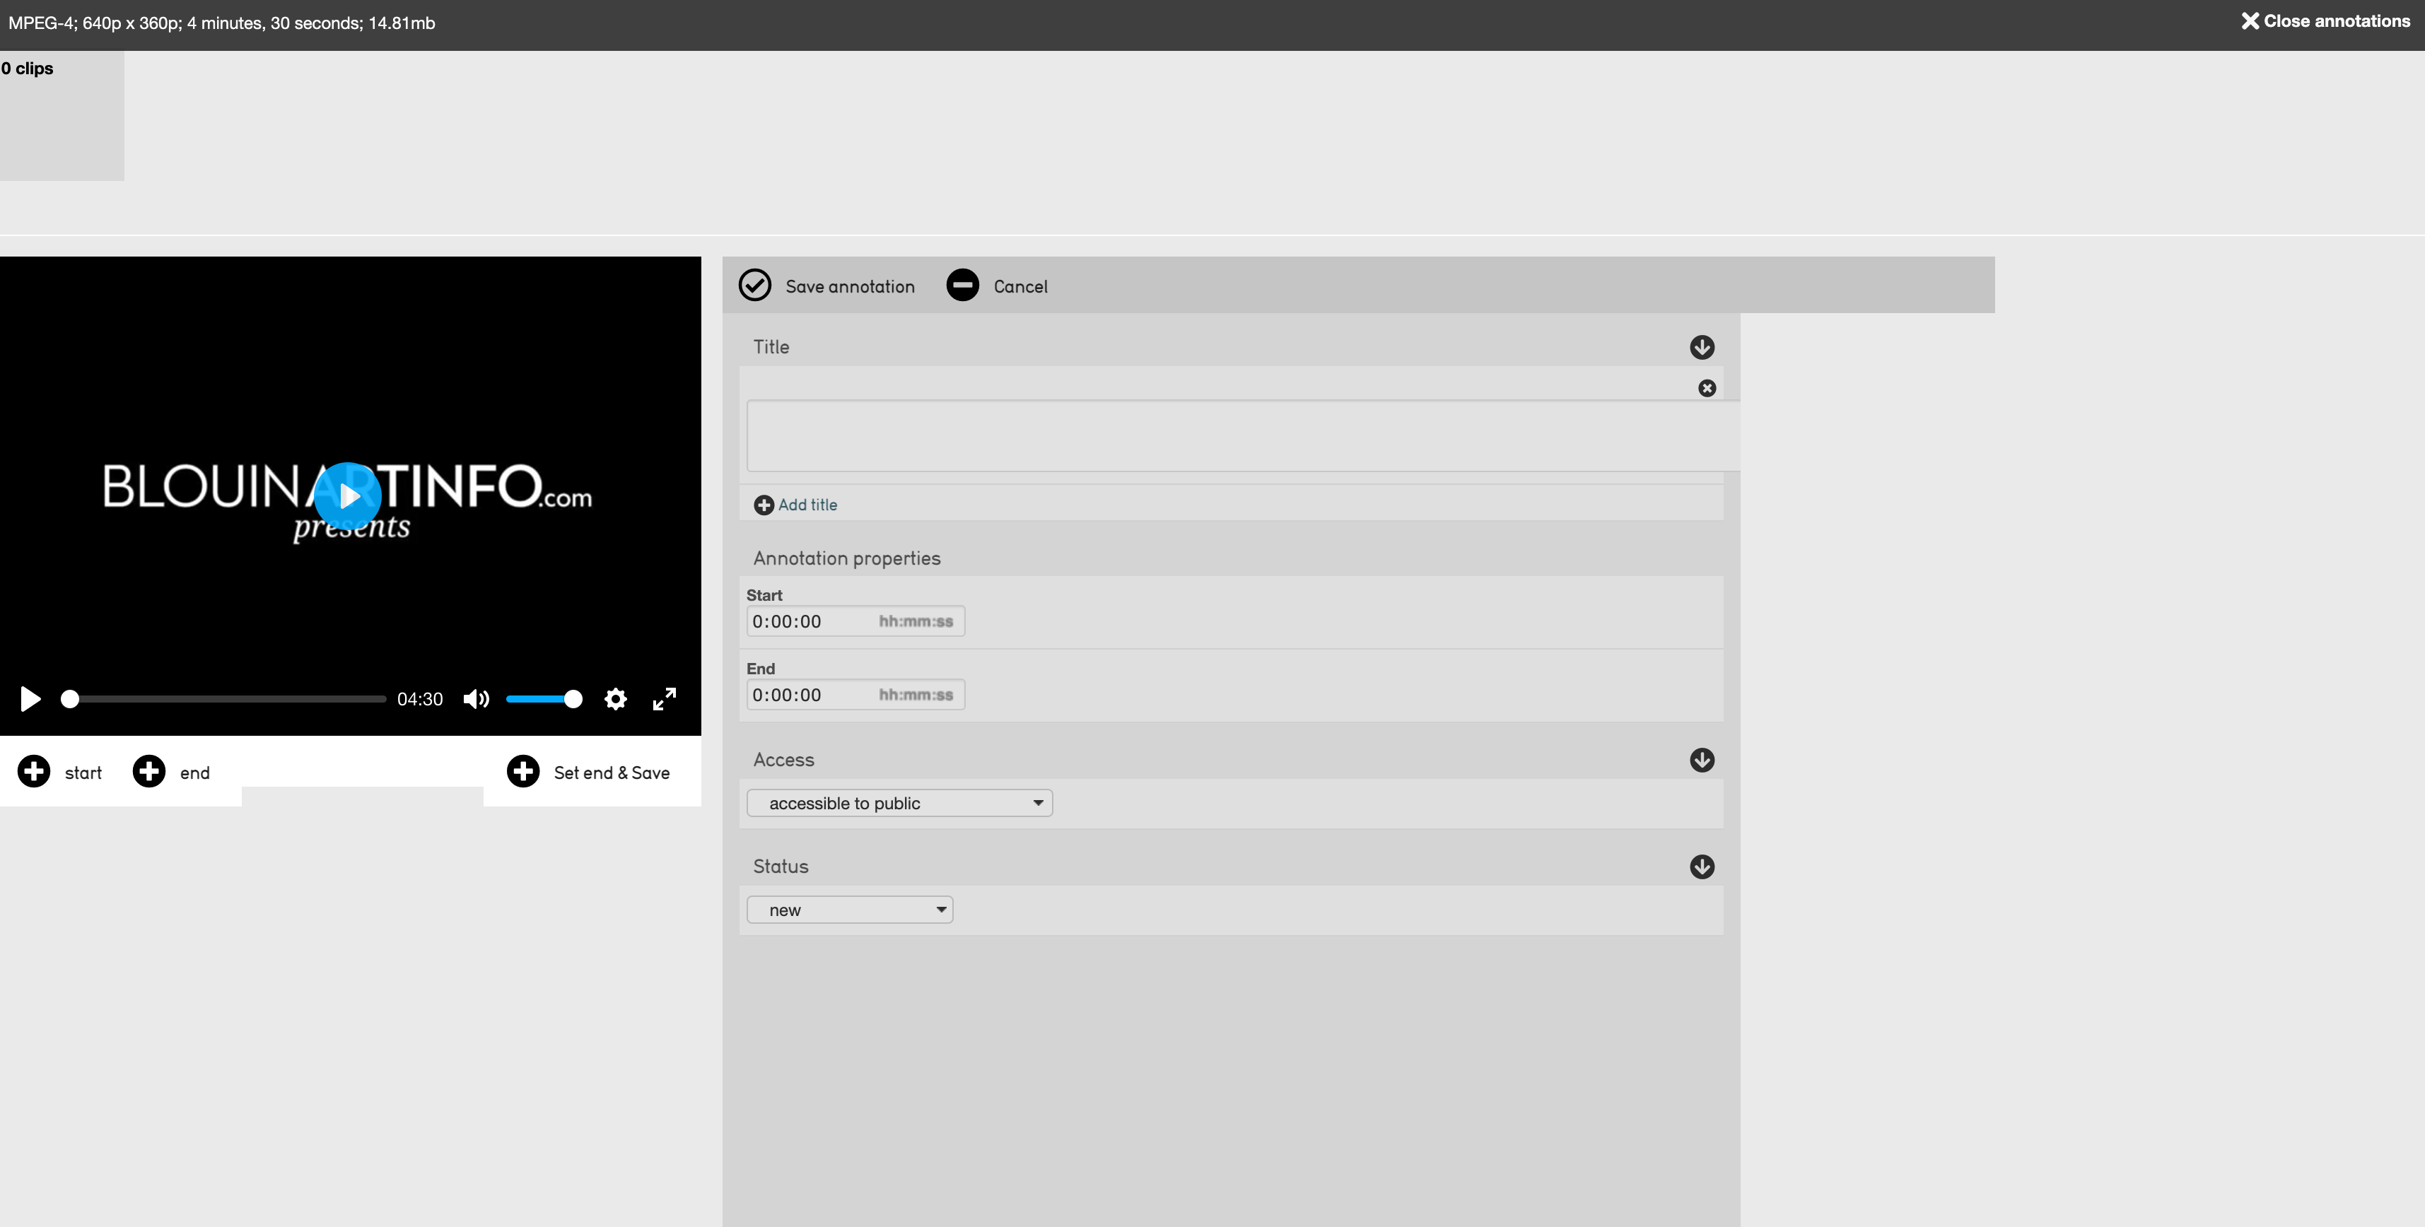The width and height of the screenshot is (2425, 1227).
Task: Enter fullscreen on the video player
Action: tap(665, 699)
